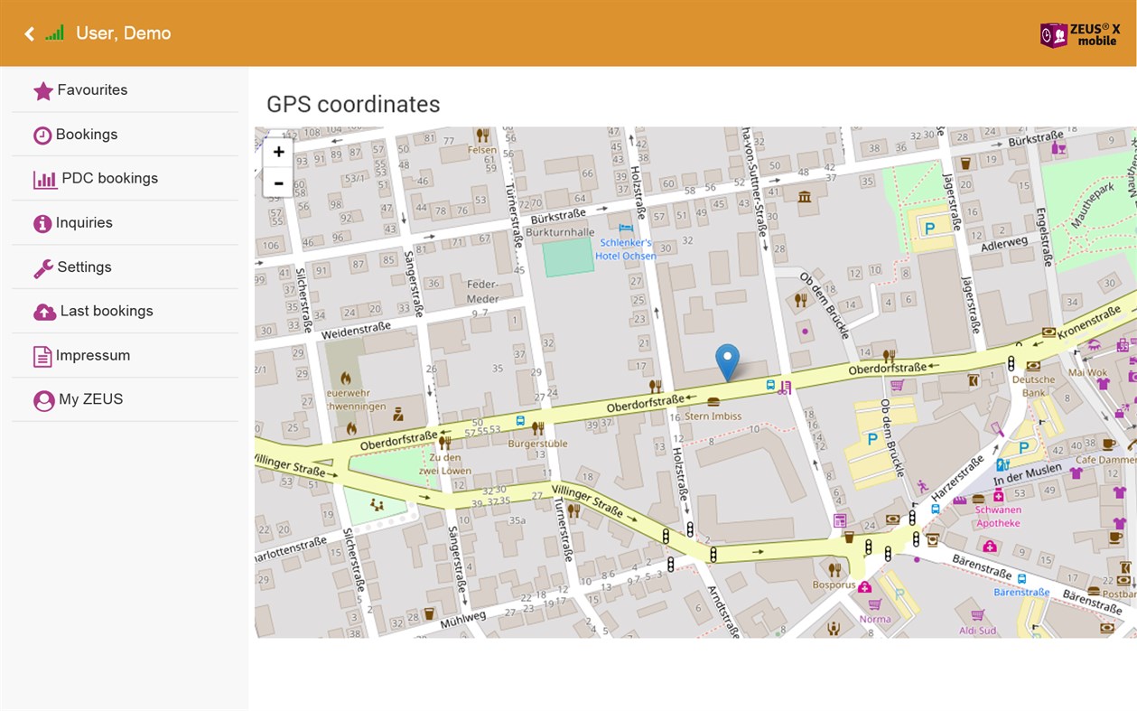
Task: Click the Stern Imbiss label on map
Action: (713, 416)
